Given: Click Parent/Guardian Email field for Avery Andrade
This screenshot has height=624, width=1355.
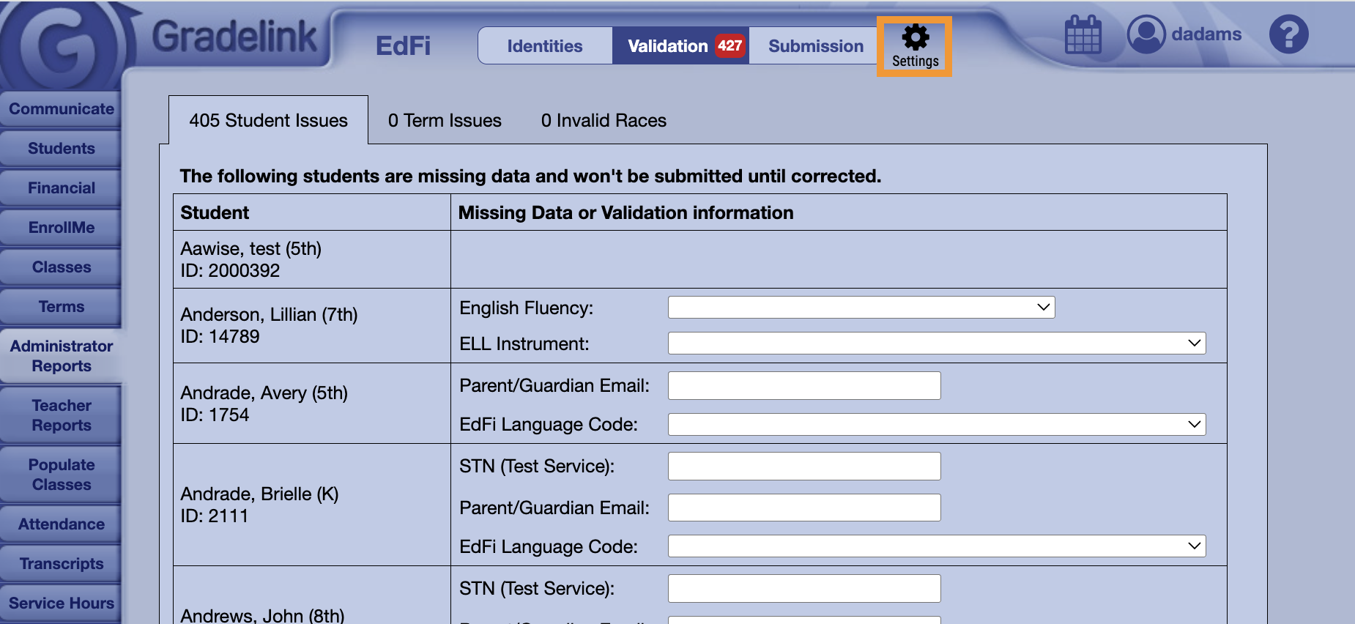Looking at the screenshot, I should pyautogui.click(x=803, y=386).
